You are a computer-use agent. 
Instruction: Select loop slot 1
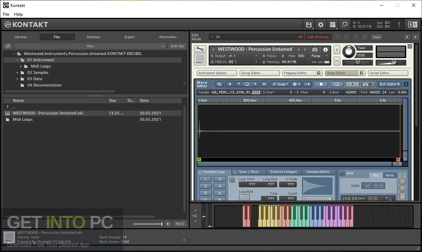pos(205,179)
